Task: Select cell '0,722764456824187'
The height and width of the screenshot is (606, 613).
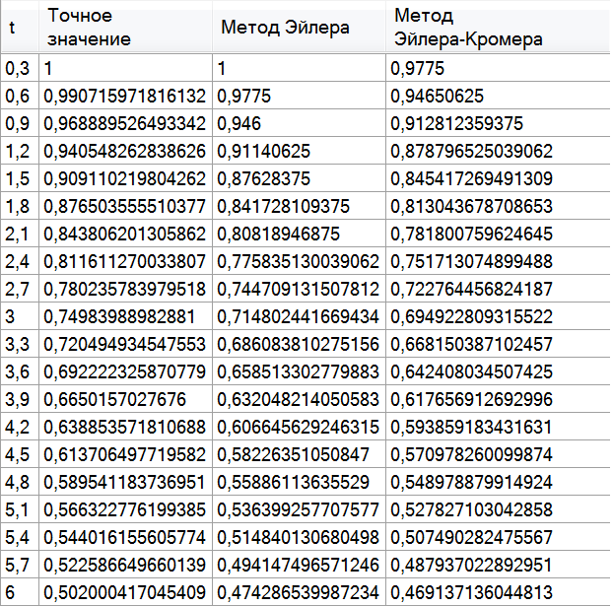Action: pyautogui.click(x=499, y=289)
